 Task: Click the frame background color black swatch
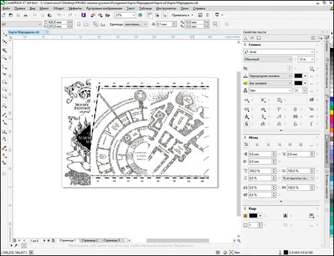(x=253, y=216)
